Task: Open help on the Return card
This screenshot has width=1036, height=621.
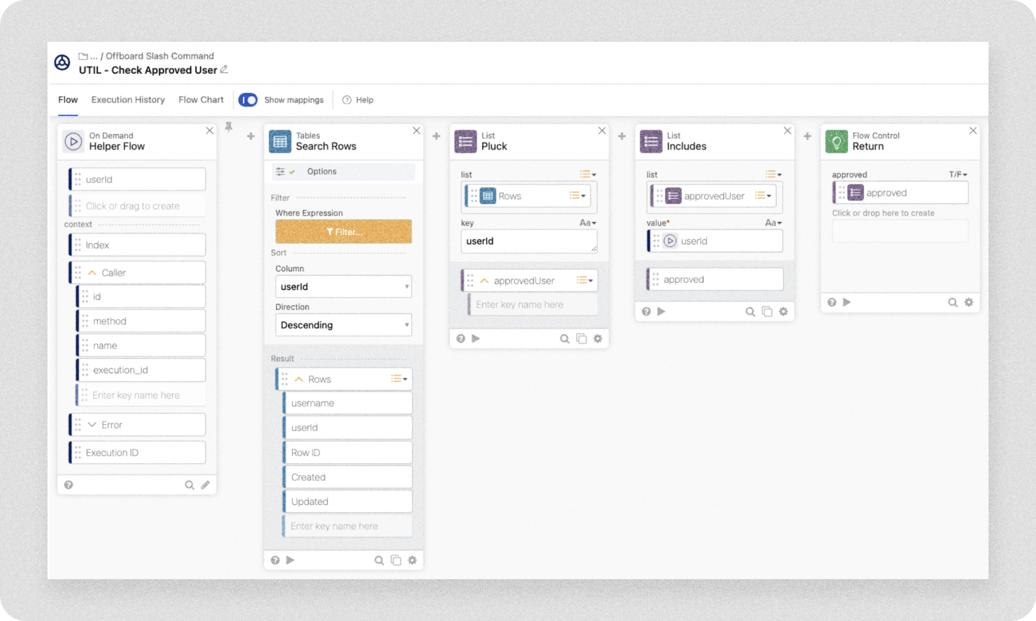Action: pyautogui.click(x=832, y=302)
